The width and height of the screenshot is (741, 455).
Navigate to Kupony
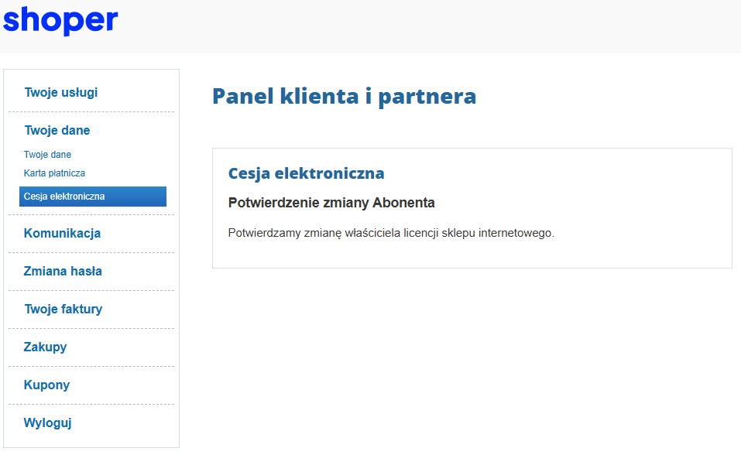46,385
